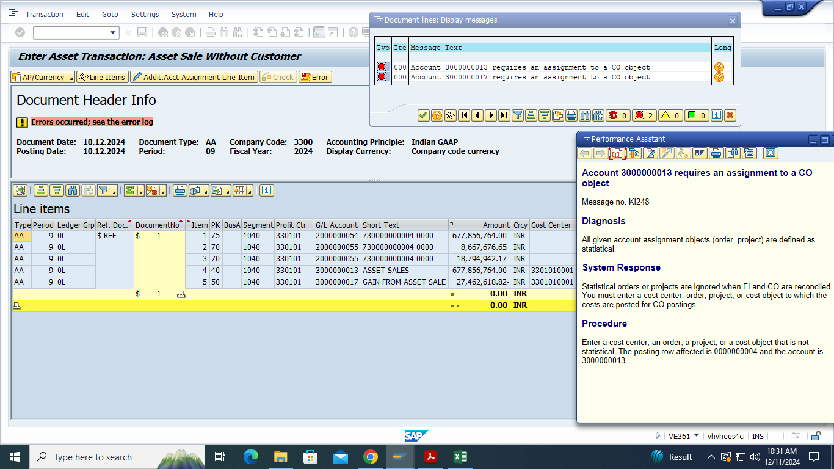Click the application help book icon in Performance Assistant

(x=617, y=153)
